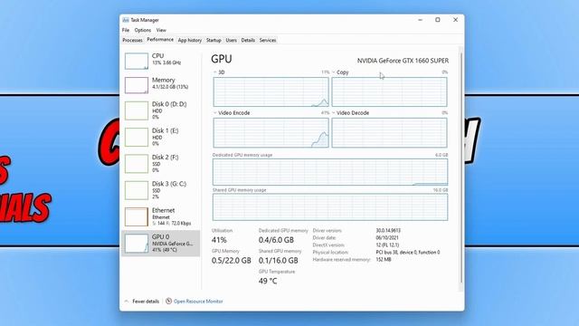The width and height of the screenshot is (579, 326).
Task: Click the Shared GPU memory usage graph
Action: tap(330, 207)
